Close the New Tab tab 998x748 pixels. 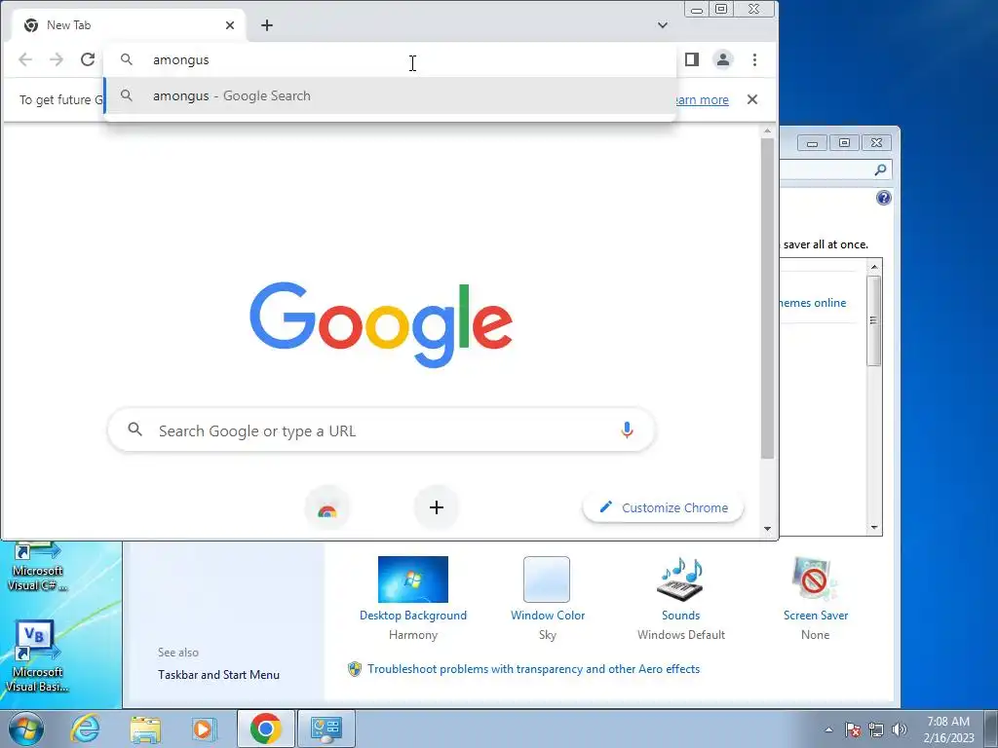click(x=230, y=25)
